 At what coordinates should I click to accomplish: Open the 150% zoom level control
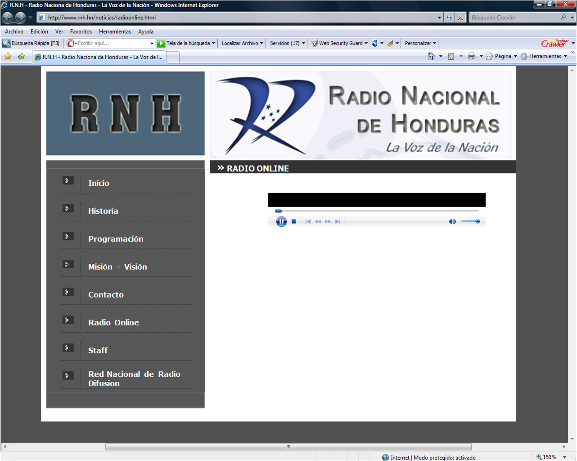551,457
